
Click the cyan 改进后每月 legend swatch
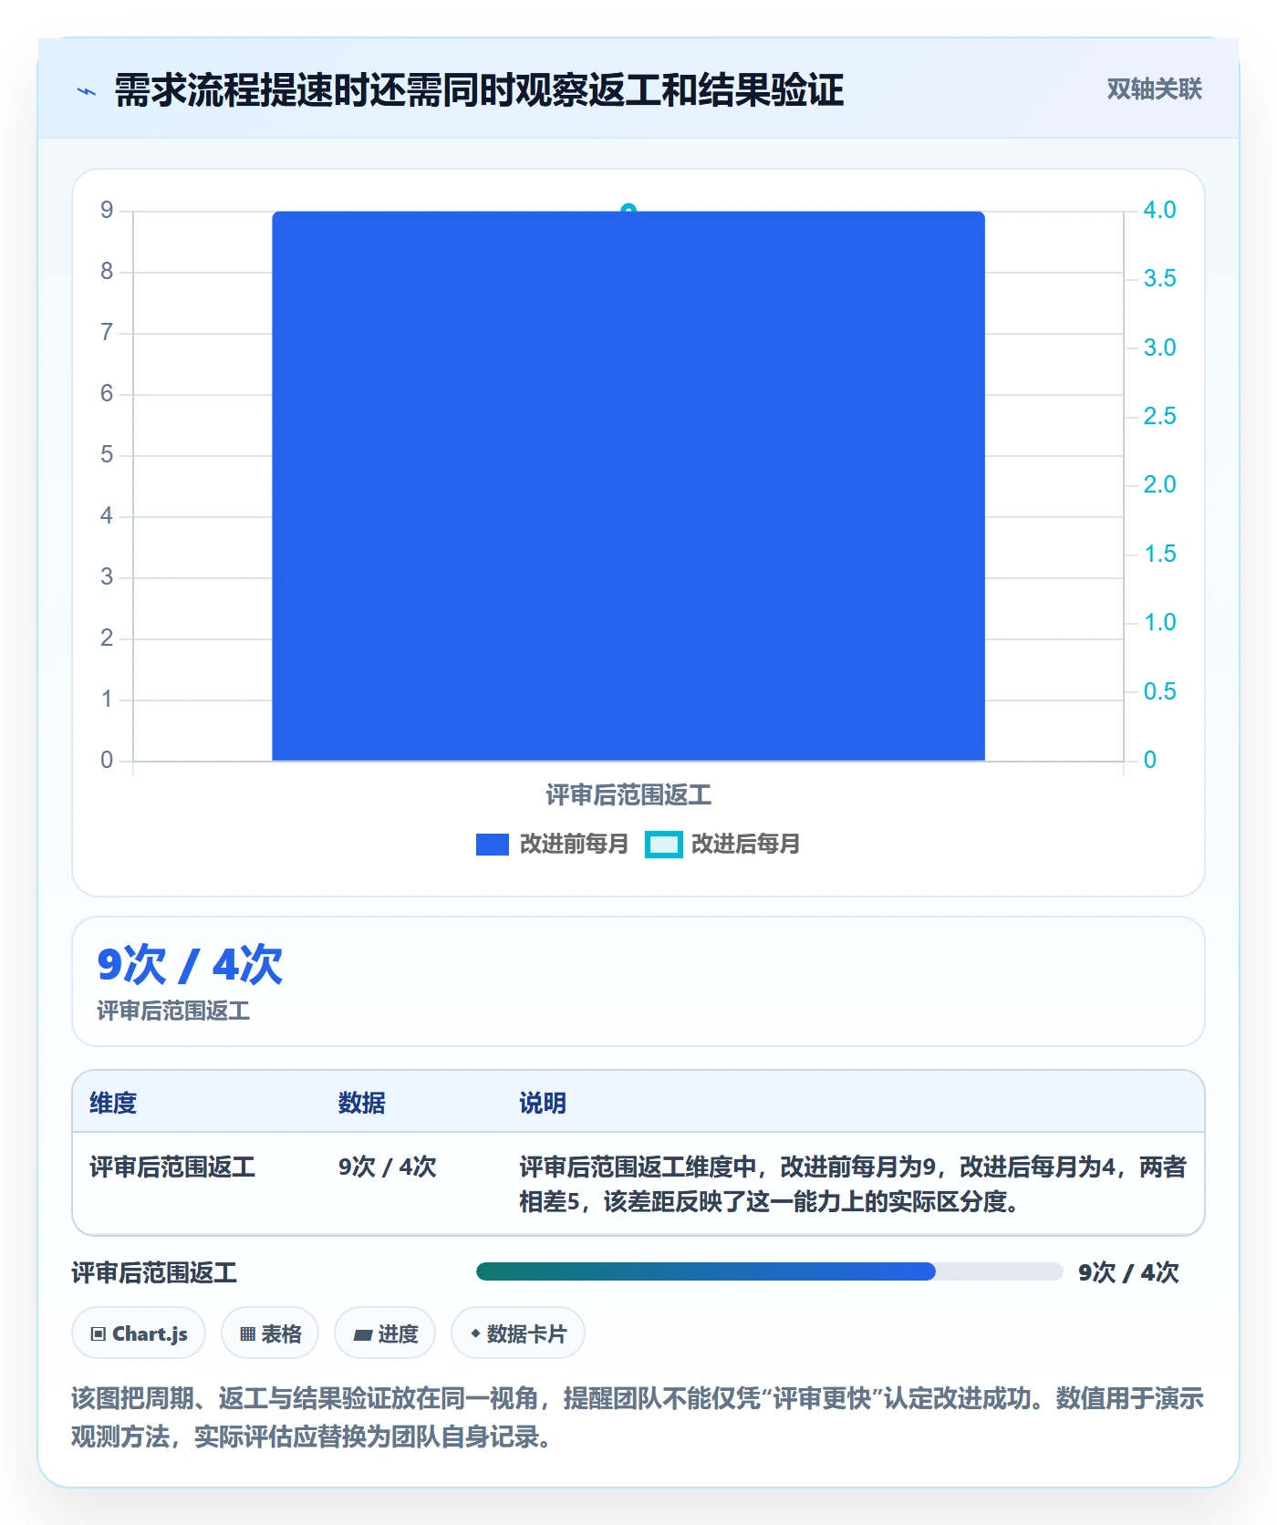(x=663, y=845)
